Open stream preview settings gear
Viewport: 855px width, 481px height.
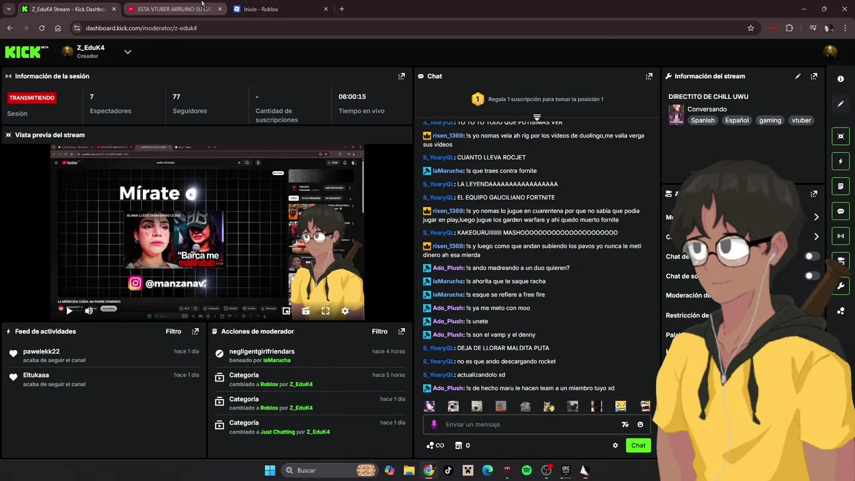click(345, 311)
